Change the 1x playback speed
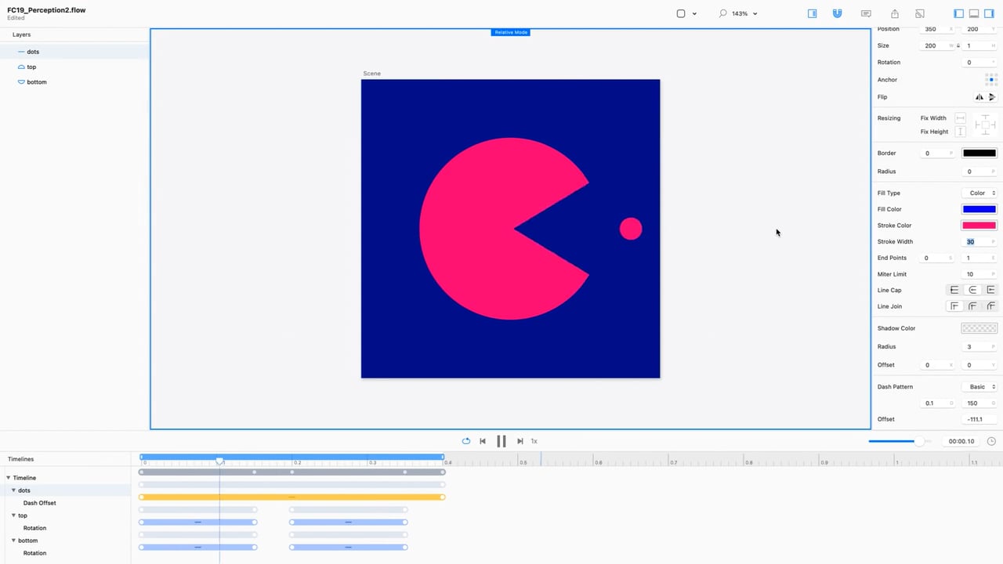 point(534,441)
